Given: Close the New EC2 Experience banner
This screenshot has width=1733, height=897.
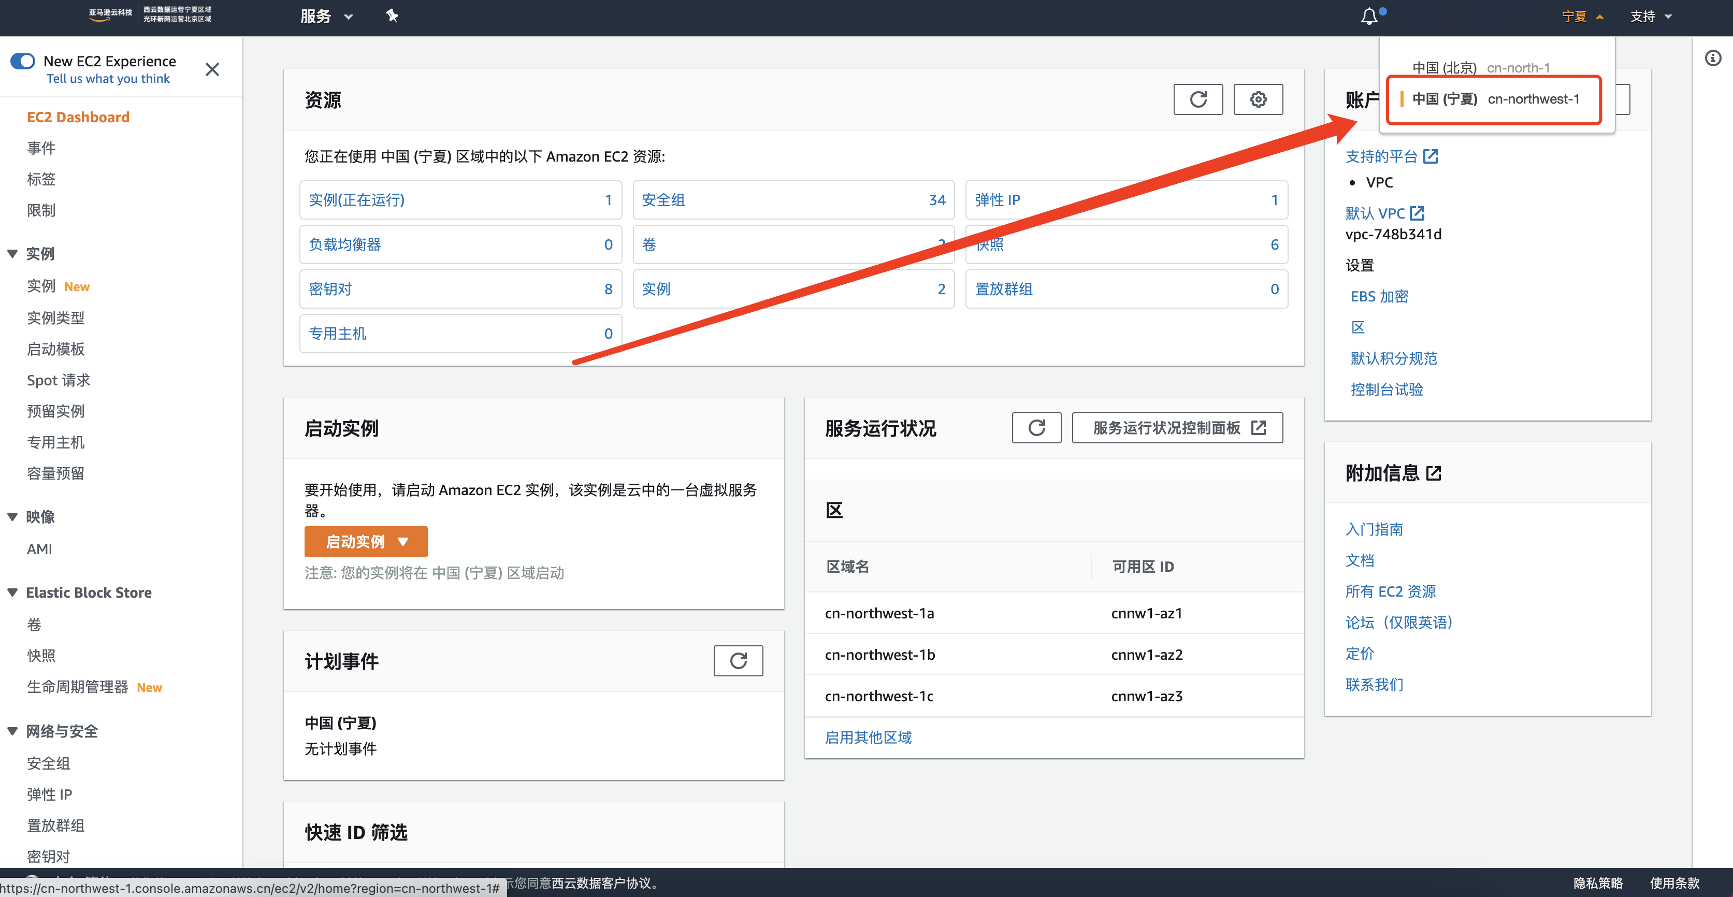Looking at the screenshot, I should [x=212, y=69].
